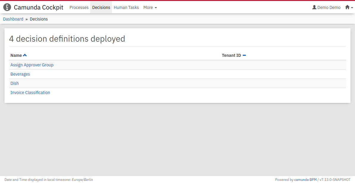The image size is (355, 183).
Task: Open the Invoice Classification decision
Action: point(30,93)
